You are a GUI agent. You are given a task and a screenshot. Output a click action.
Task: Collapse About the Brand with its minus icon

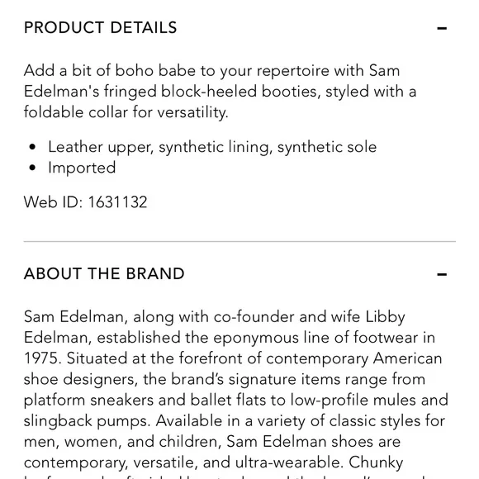coord(442,274)
